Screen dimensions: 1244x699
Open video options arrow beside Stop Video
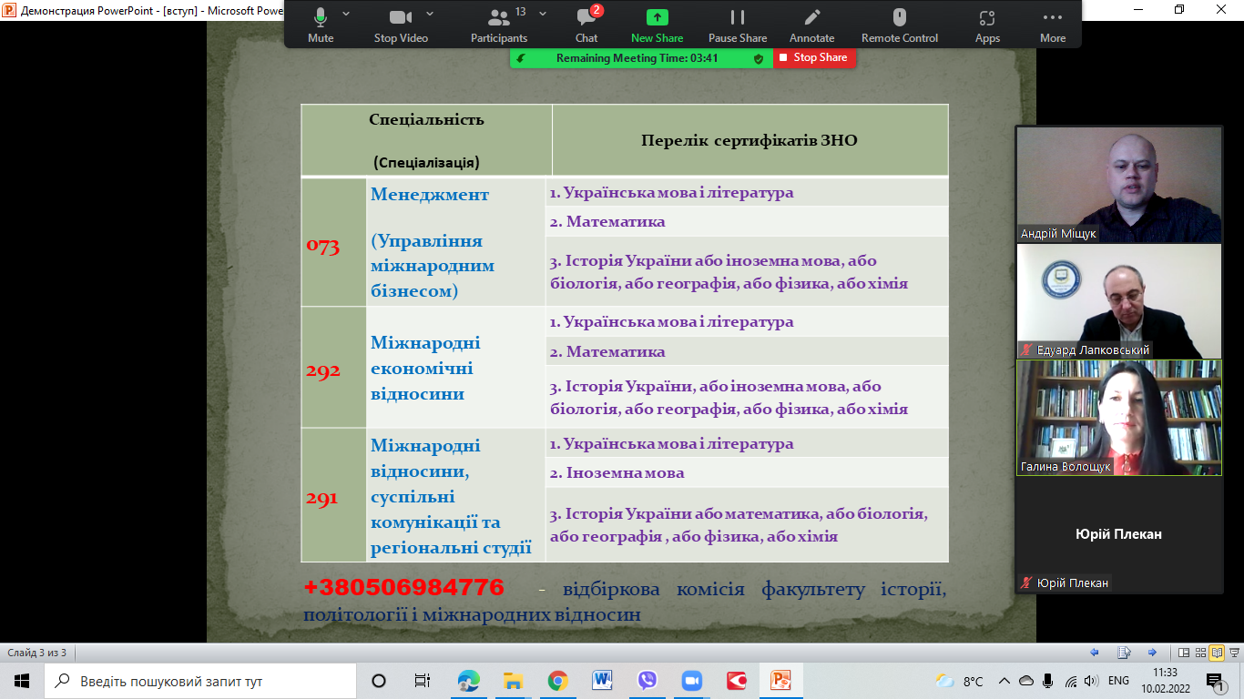(430, 15)
